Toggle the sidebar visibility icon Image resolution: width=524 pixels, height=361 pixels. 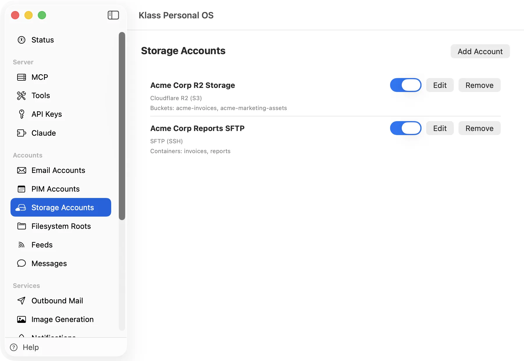[113, 15]
